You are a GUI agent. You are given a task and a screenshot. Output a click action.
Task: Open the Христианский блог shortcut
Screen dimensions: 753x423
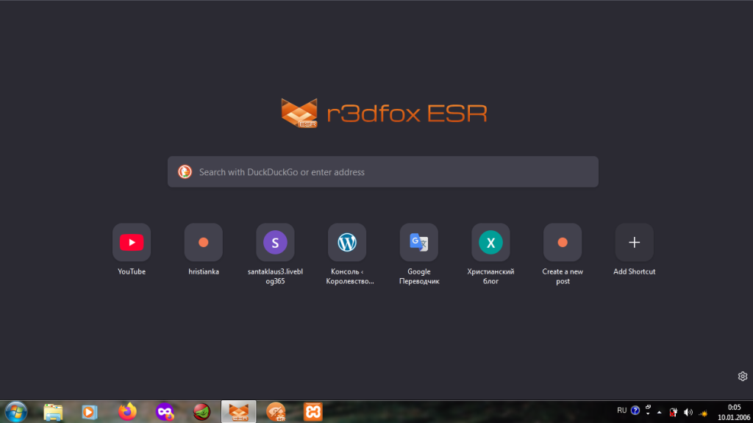click(x=490, y=242)
